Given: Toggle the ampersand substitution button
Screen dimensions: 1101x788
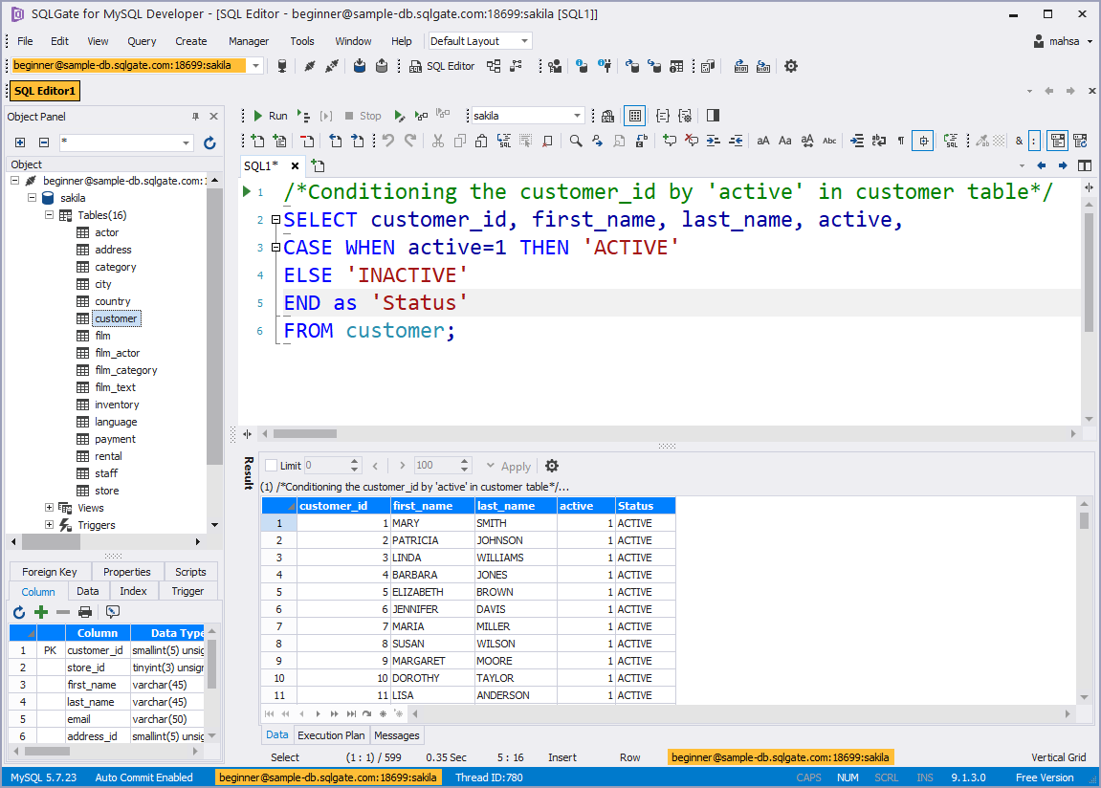Looking at the screenshot, I should point(1019,141).
